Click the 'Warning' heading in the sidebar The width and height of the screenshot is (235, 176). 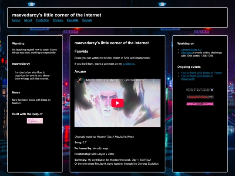18,43
